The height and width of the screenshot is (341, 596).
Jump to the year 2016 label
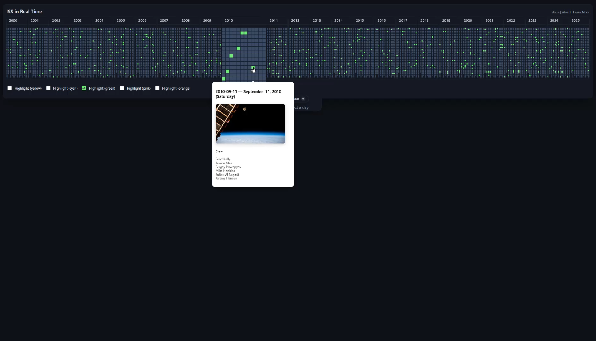382,21
